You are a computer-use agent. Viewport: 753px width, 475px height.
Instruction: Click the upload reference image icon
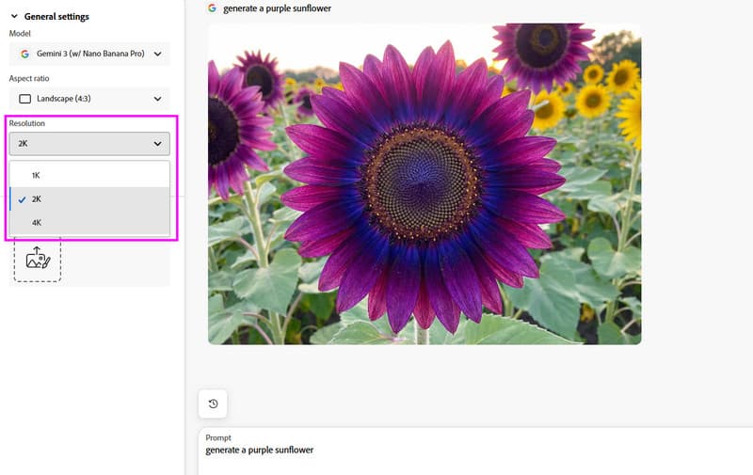coord(38,258)
